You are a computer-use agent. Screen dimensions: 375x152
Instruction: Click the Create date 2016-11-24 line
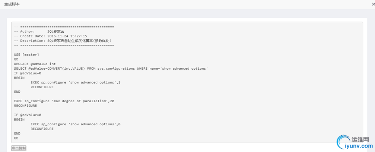pyautogui.click(x=51, y=36)
